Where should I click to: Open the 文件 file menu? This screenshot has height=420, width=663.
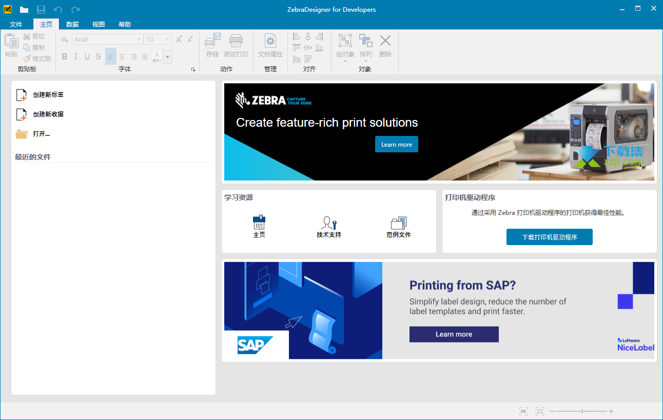pos(16,24)
